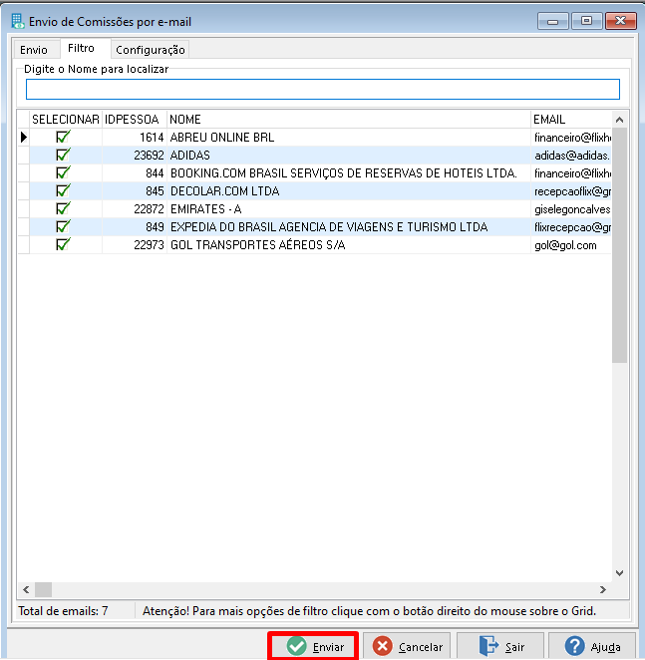Toggle the EMIRATES - A checkbox
The height and width of the screenshot is (660, 645).
coord(63,208)
